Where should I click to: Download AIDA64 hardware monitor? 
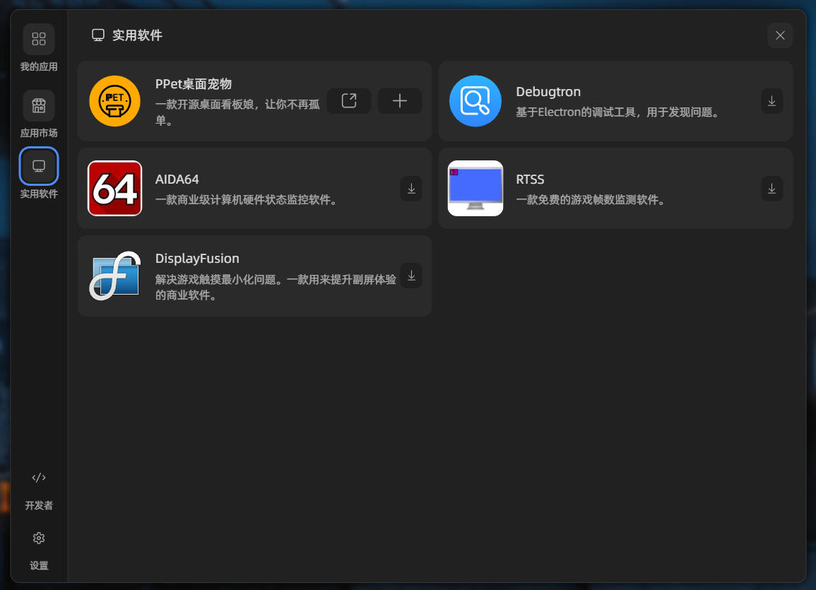click(411, 189)
